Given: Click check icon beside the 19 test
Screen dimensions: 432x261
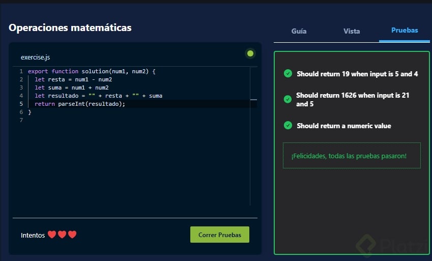Looking at the screenshot, I should (288, 74).
